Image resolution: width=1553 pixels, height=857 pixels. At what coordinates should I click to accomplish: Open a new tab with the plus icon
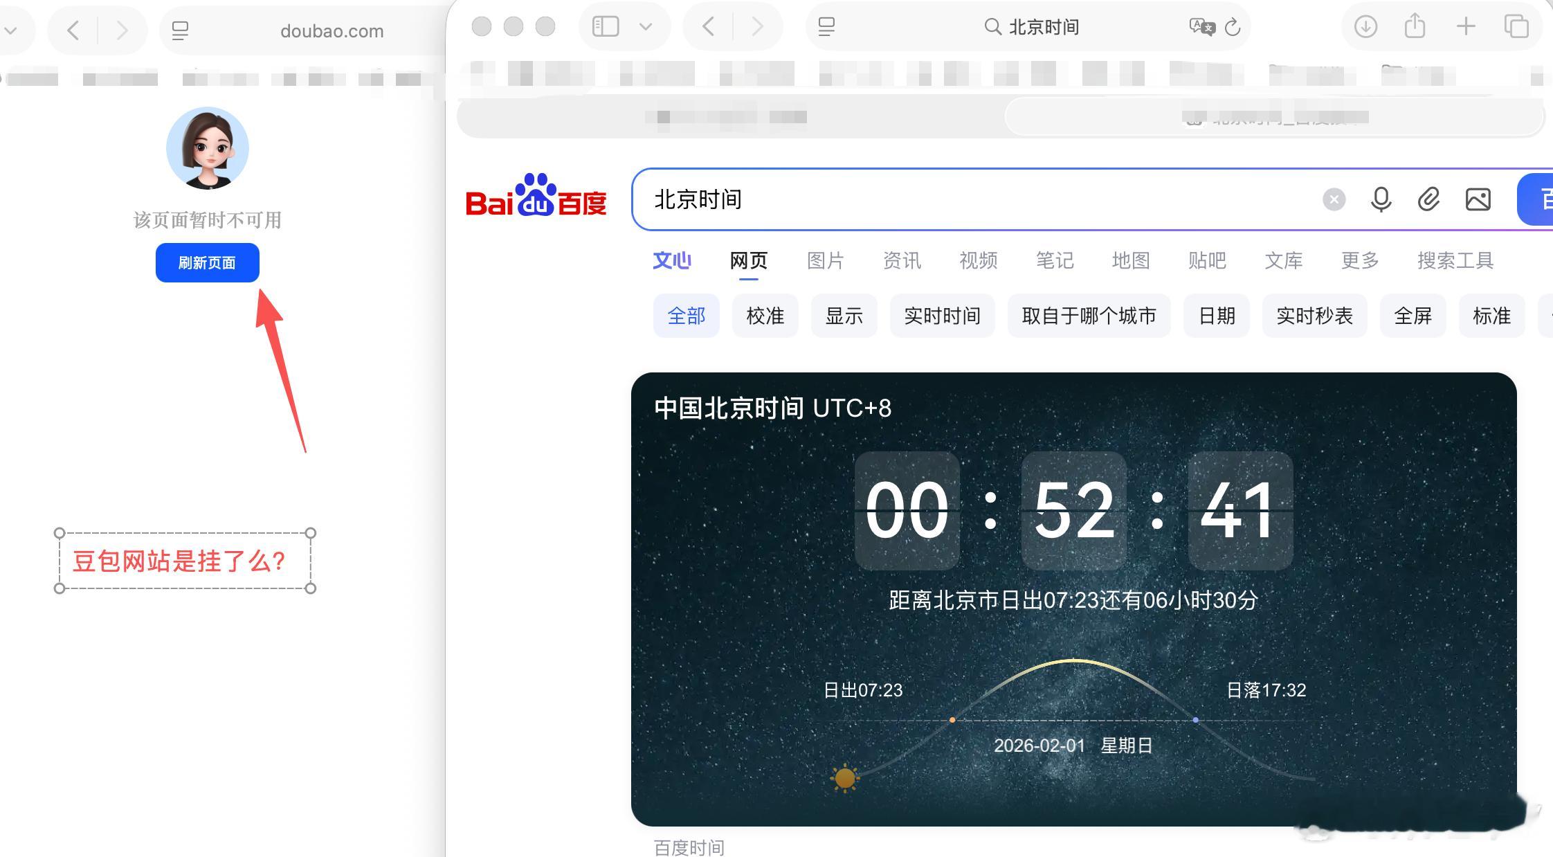click(1465, 26)
